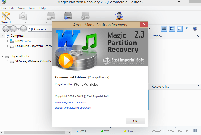This screenshot has width=201, height=135.
Task: Click the NTFS legend entry
Action: (81, 131)
